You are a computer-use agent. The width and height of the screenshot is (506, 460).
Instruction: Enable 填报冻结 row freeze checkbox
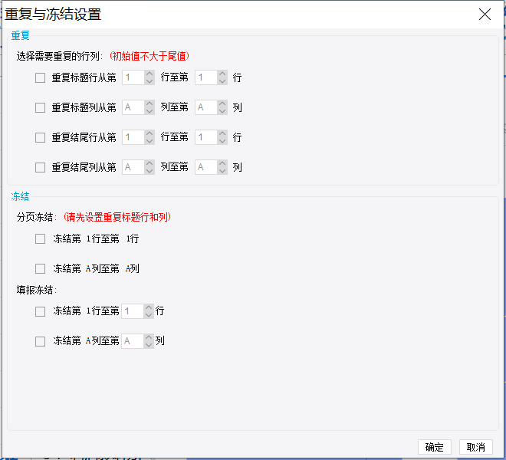click(x=40, y=311)
